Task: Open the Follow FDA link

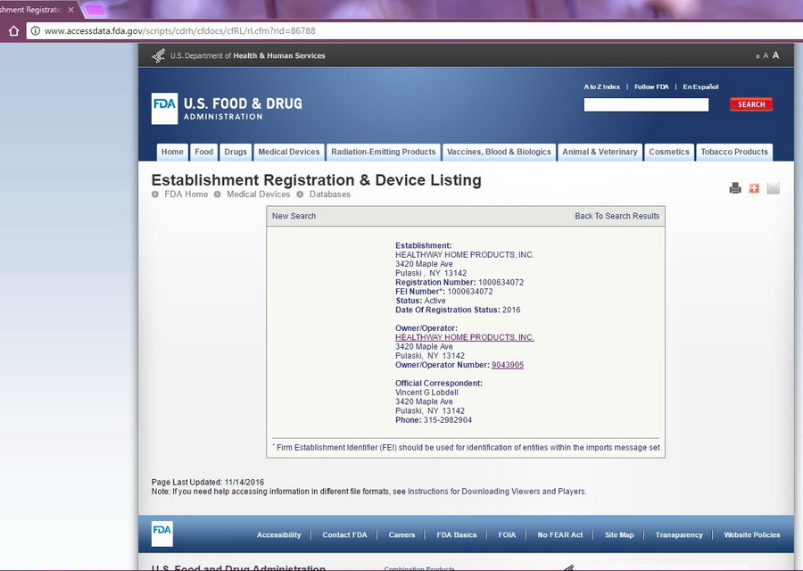Action: pos(651,87)
